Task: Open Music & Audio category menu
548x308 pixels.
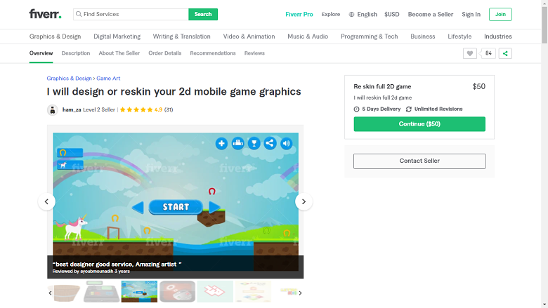Action: (x=308, y=36)
